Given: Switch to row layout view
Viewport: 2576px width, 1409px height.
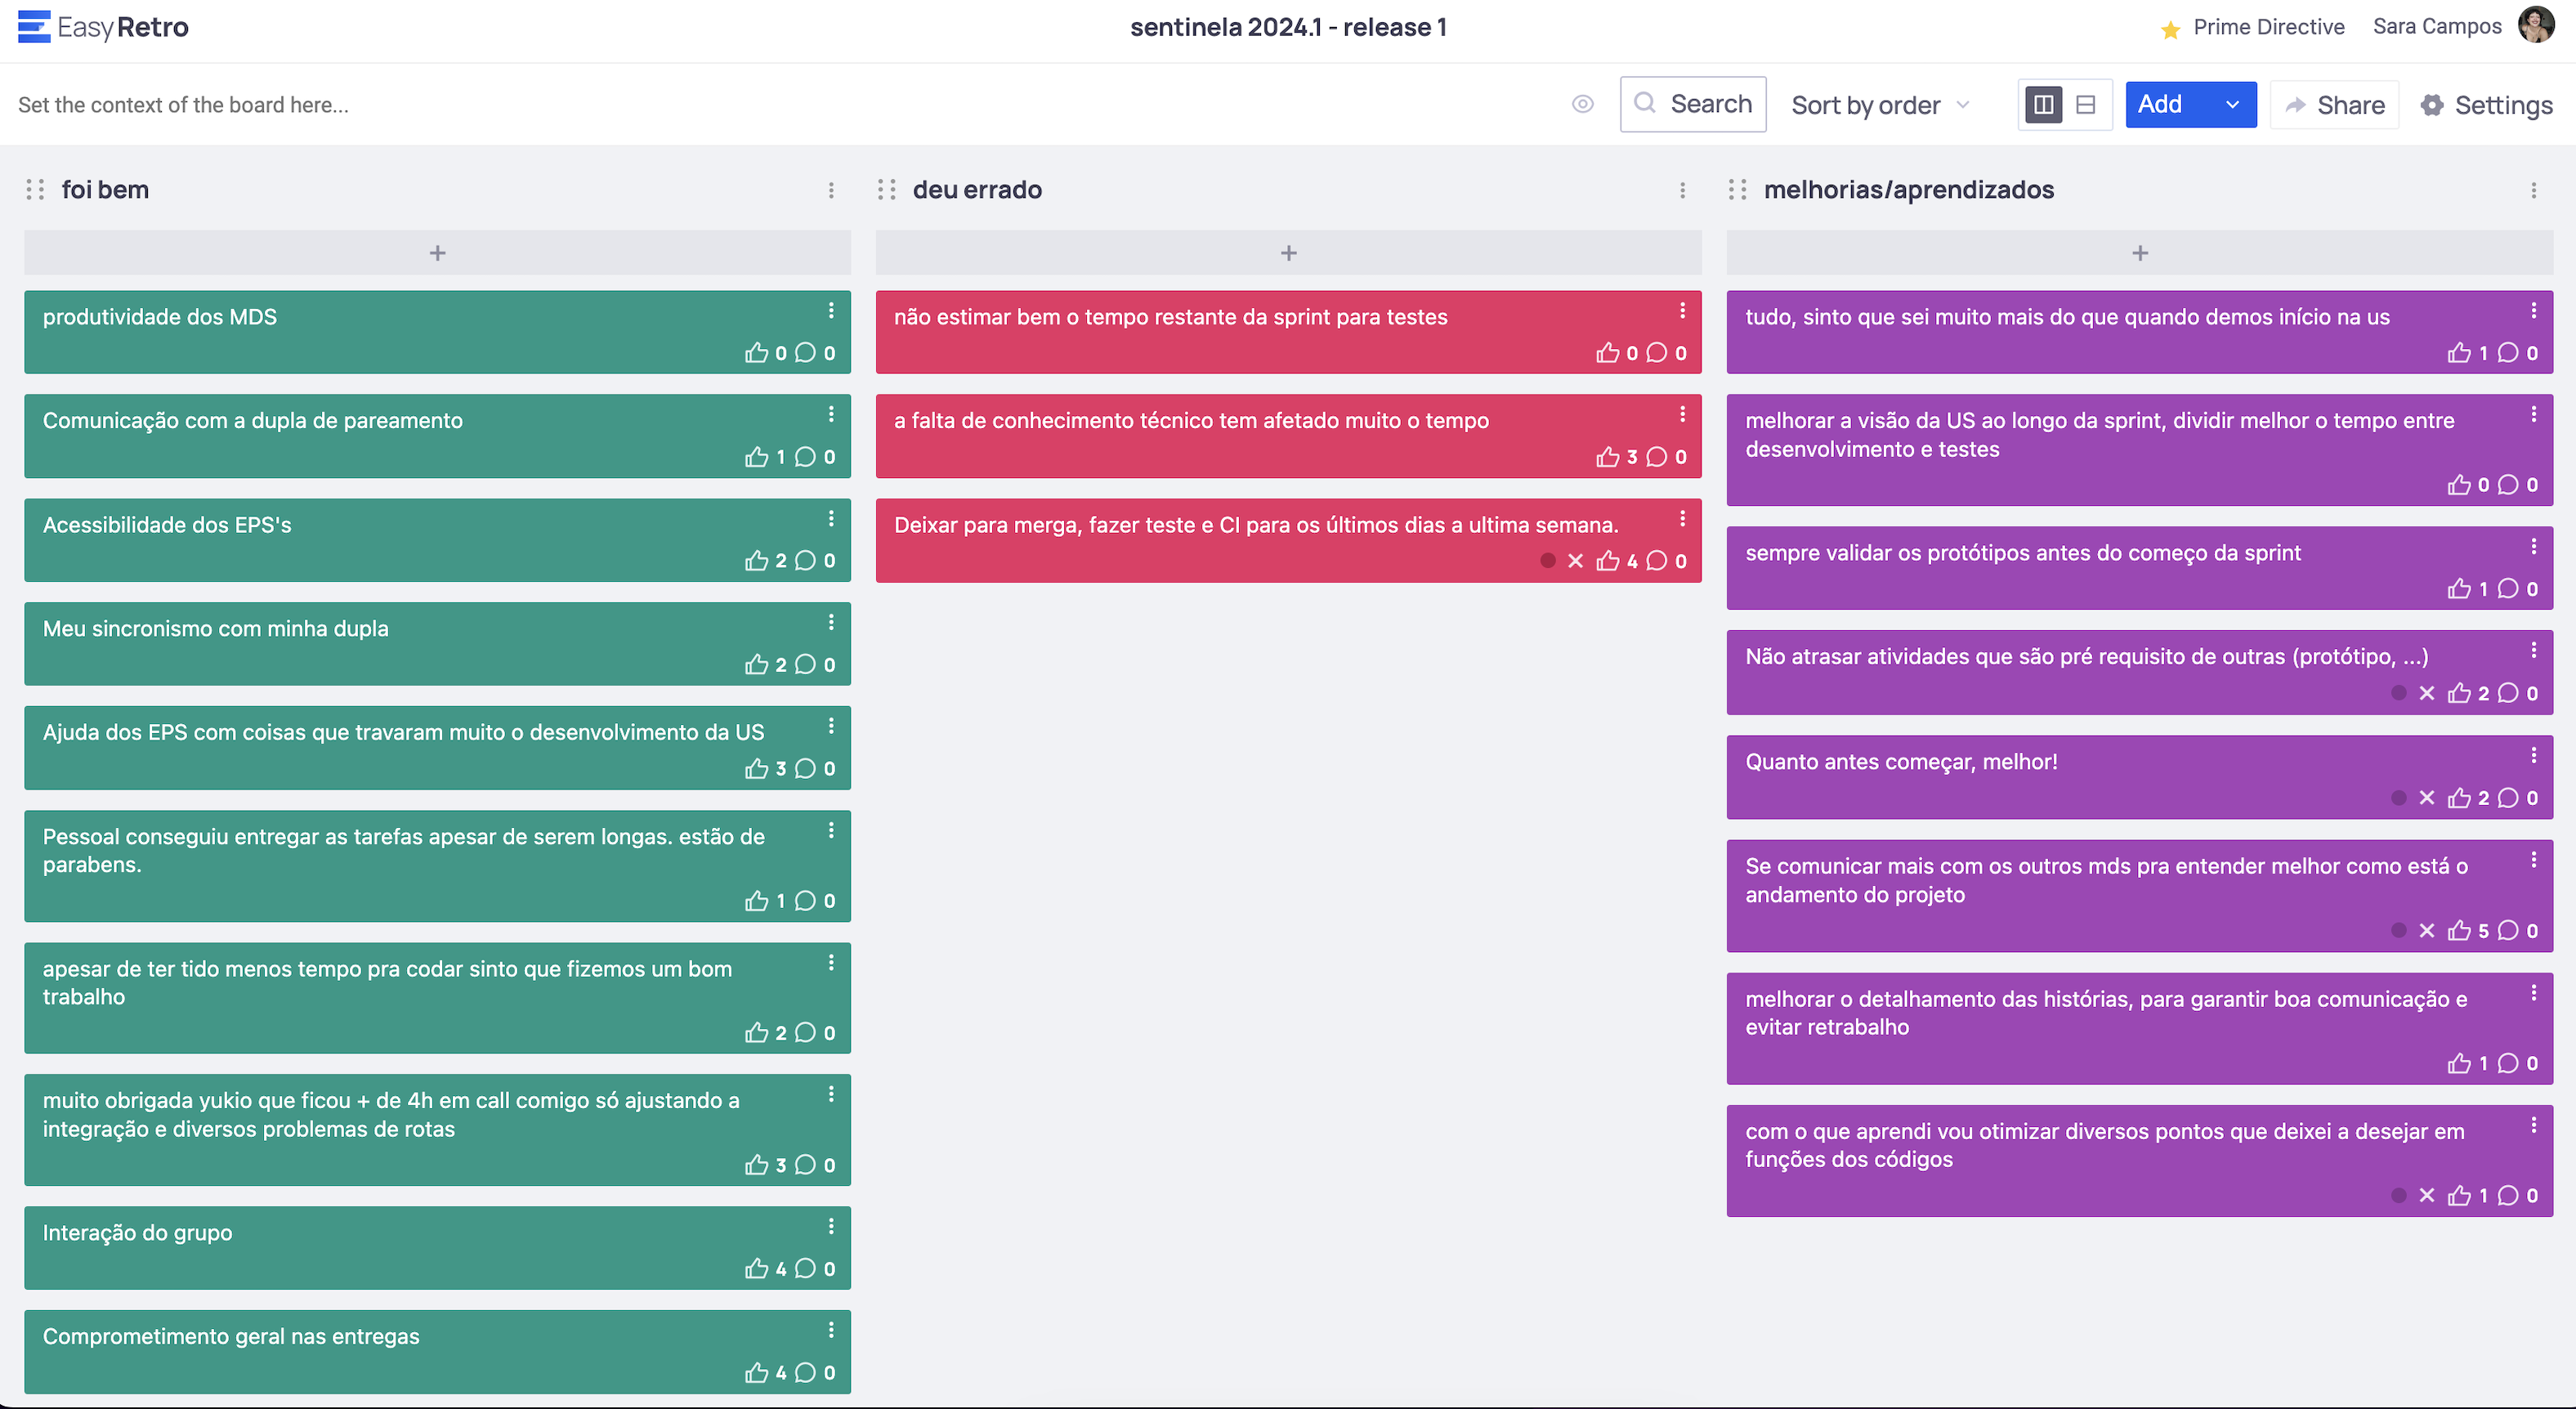Looking at the screenshot, I should tap(2085, 104).
